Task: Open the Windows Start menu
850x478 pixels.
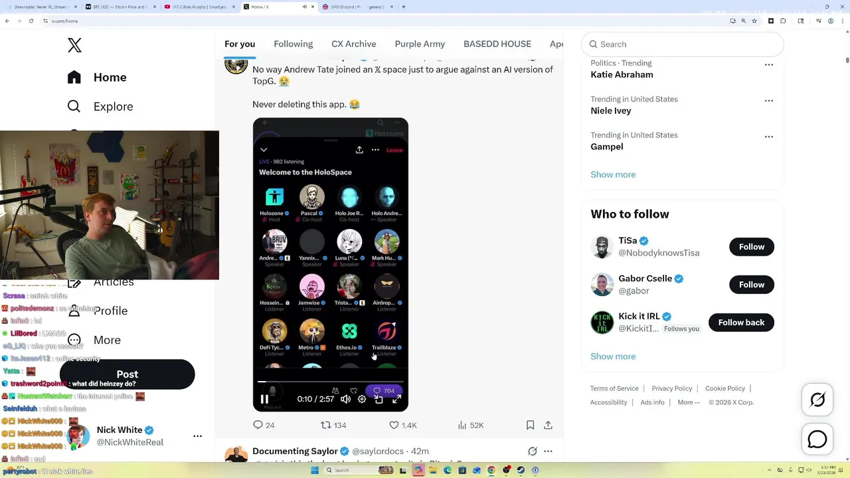Action: [x=314, y=470]
